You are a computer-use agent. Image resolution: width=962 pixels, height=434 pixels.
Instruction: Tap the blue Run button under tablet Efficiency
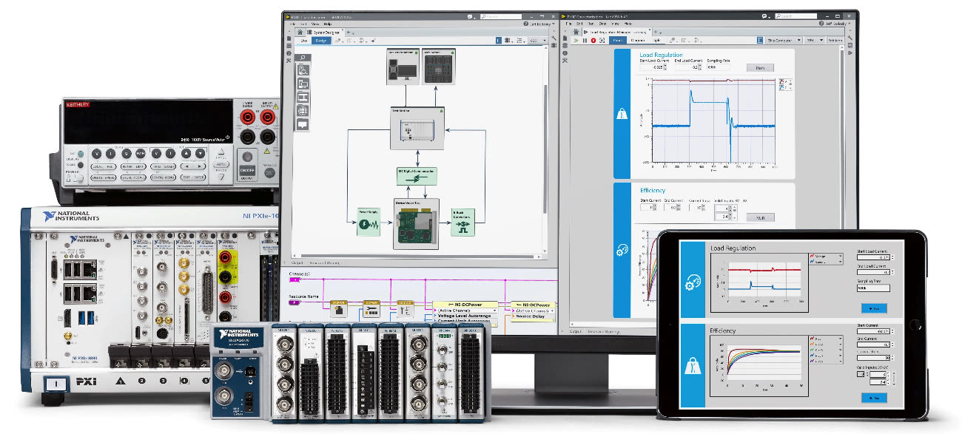[x=874, y=398]
